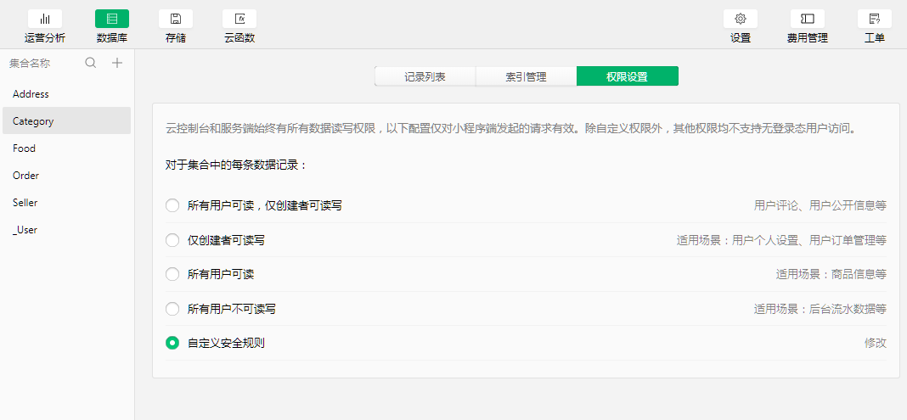
Task: Open the _User collection
Action: [x=66, y=229]
